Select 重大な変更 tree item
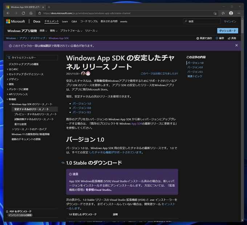 [20, 124]
